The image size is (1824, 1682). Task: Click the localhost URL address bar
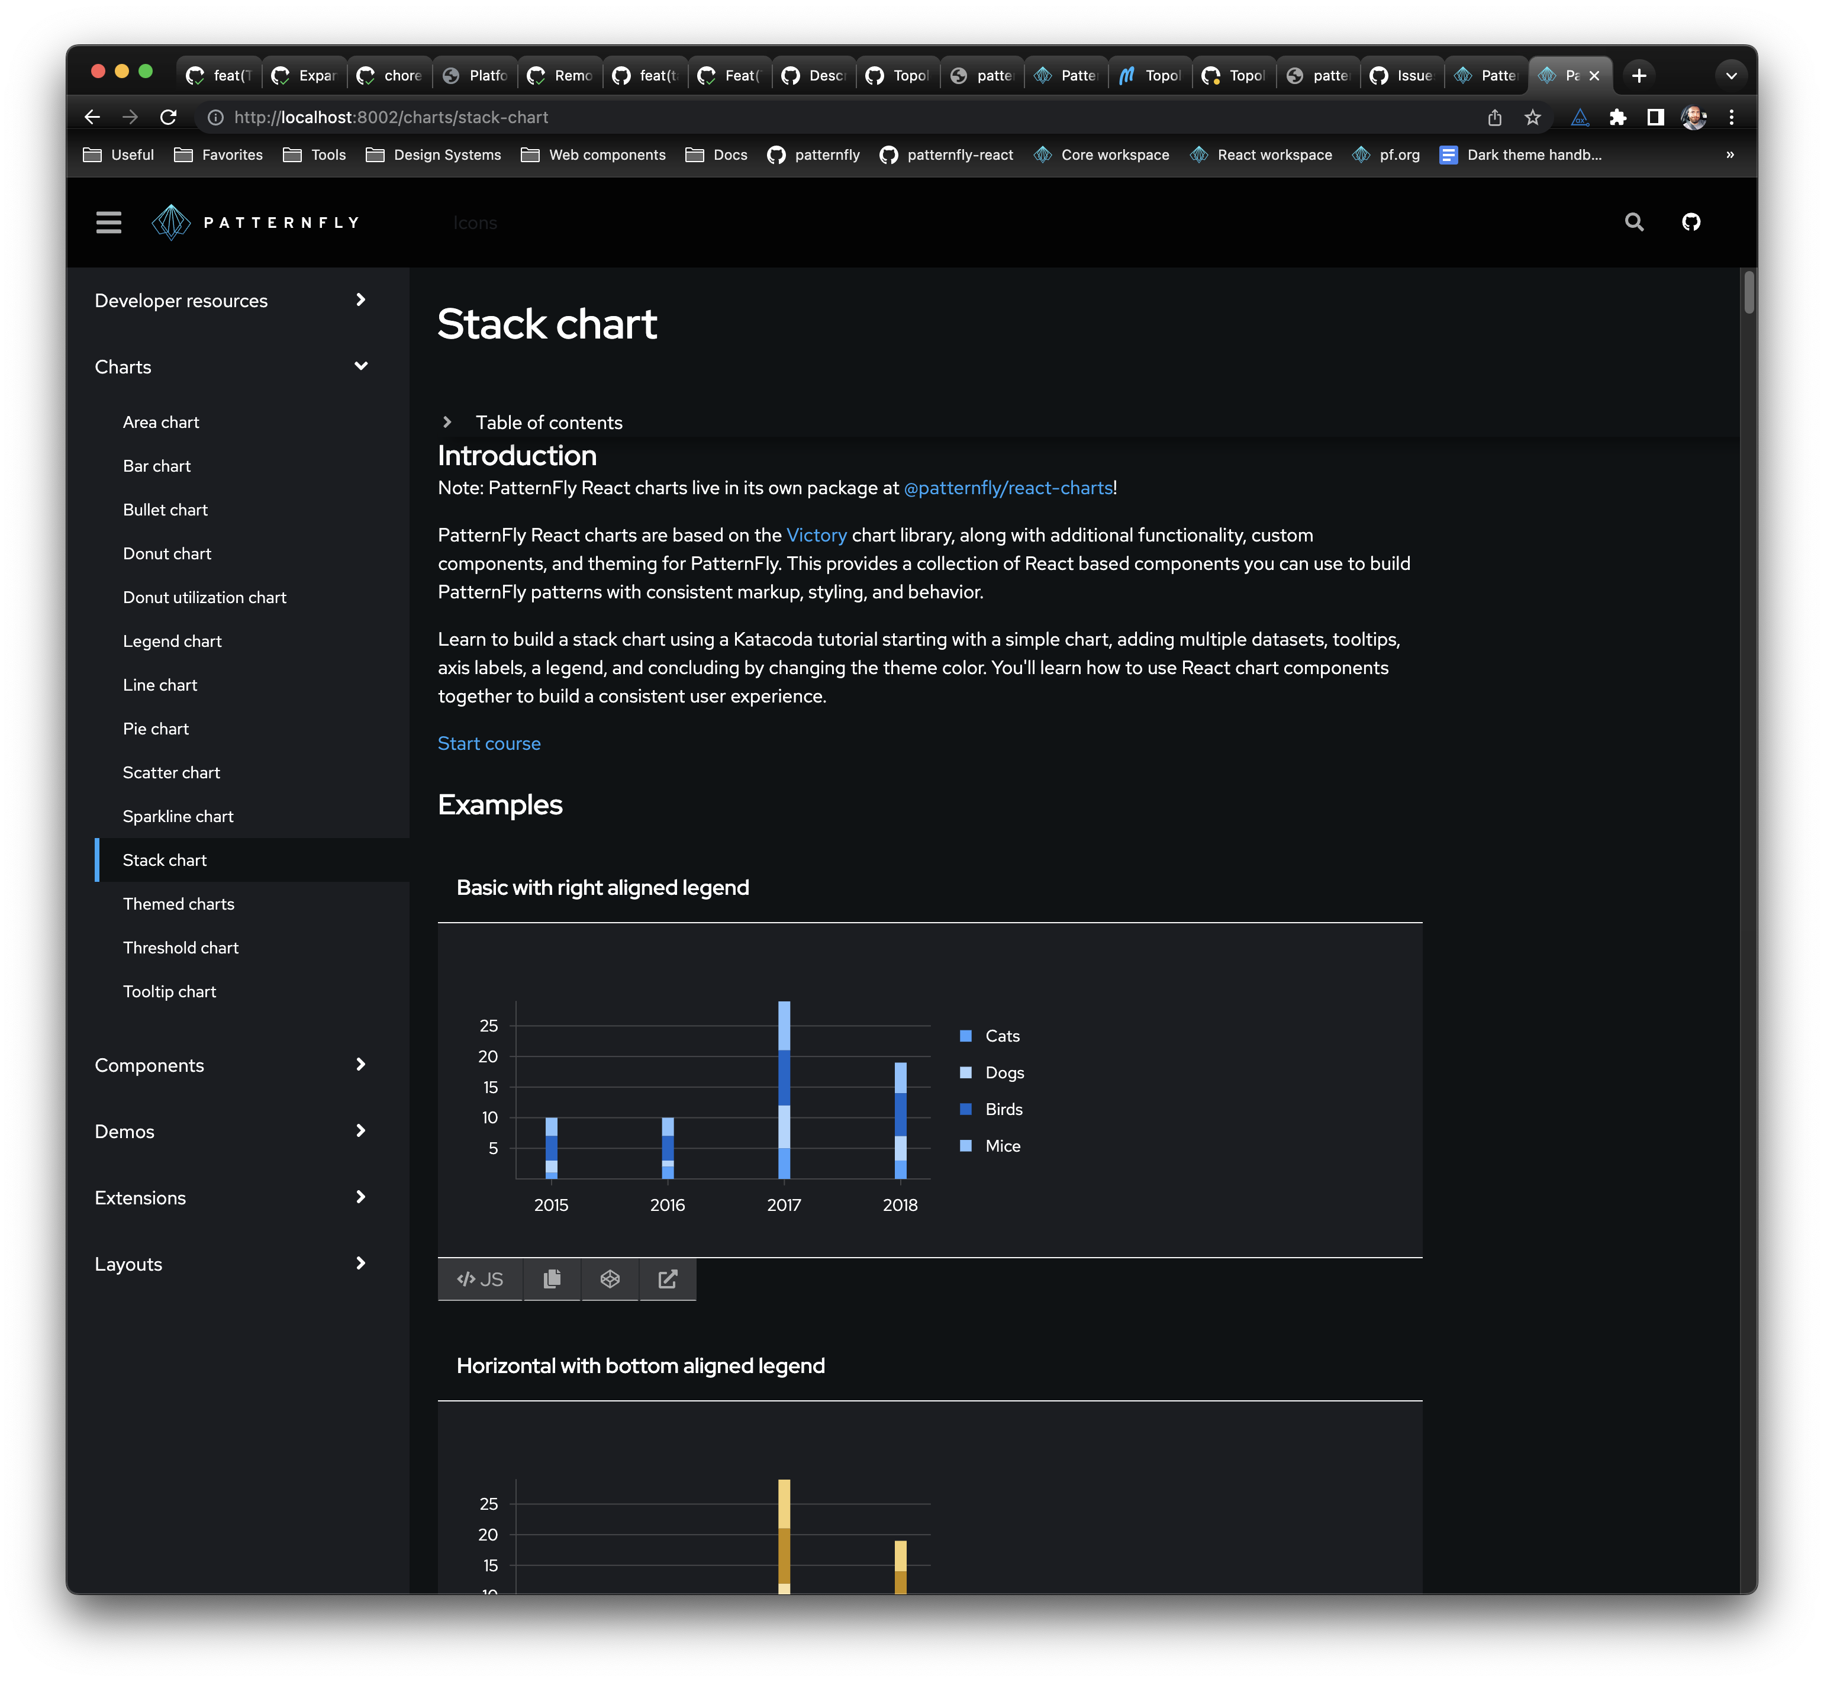click(x=391, y=117)
